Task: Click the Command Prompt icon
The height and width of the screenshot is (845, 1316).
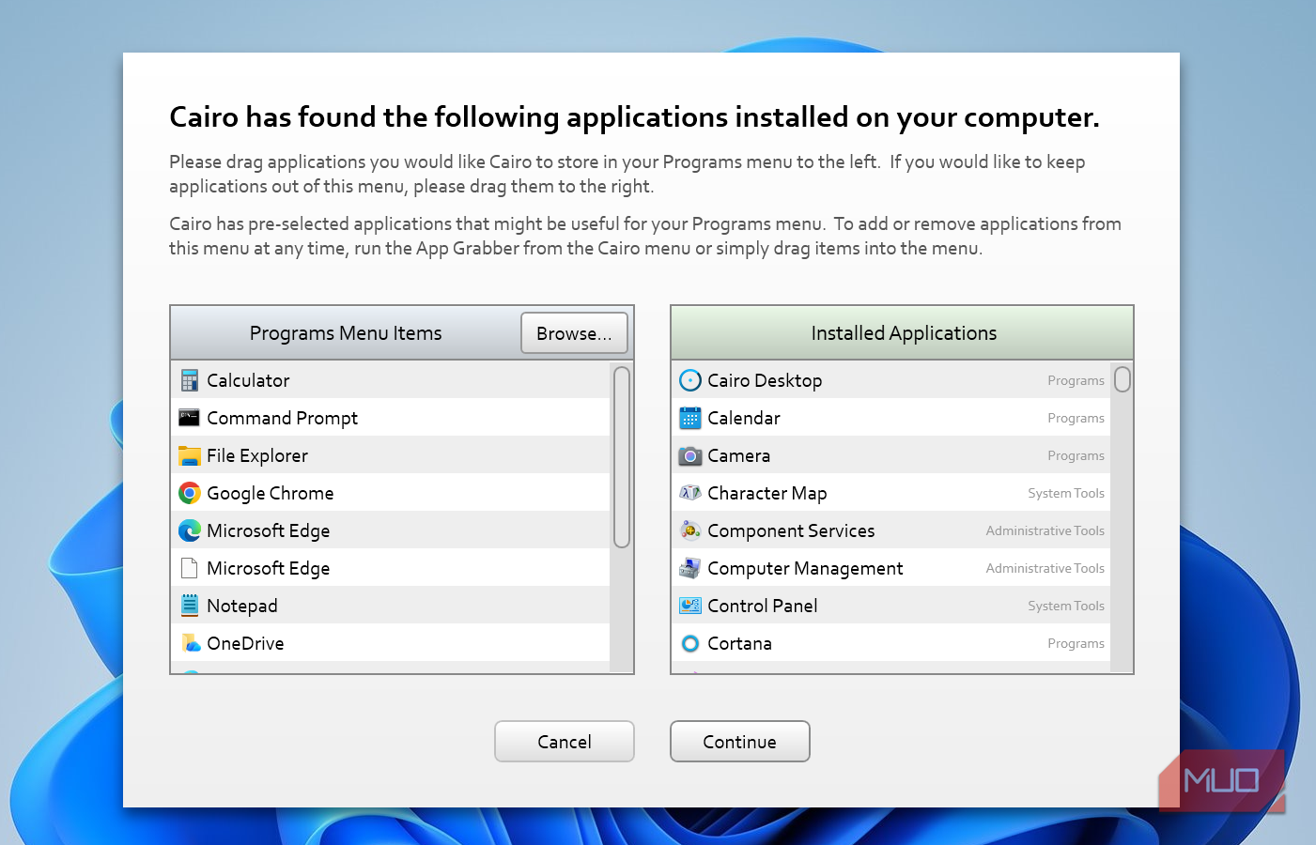Action: pos(190,418)
